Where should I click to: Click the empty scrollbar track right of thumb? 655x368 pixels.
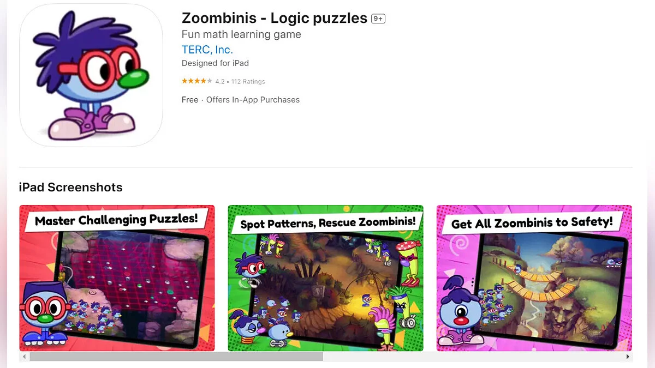point(473,357)
